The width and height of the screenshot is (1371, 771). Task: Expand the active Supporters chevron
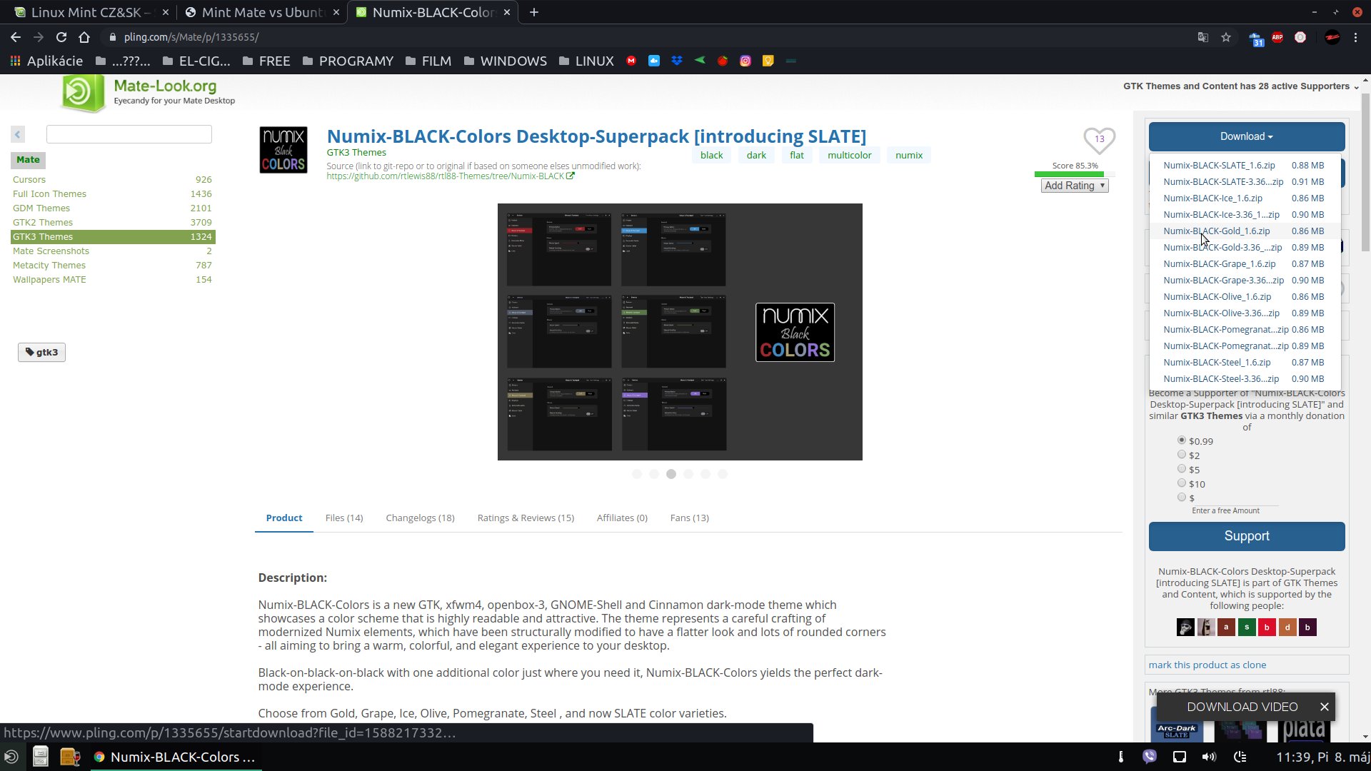coord(1356,87)
